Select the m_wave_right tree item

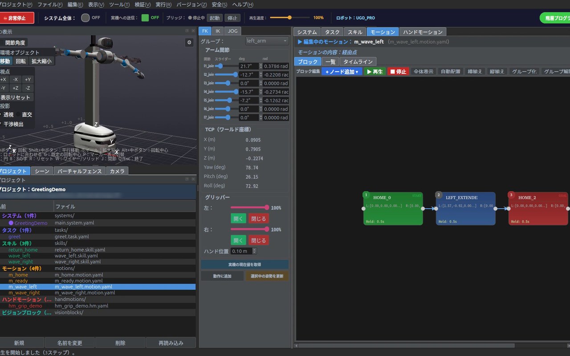pyautogui.click(x=24, y=293)
